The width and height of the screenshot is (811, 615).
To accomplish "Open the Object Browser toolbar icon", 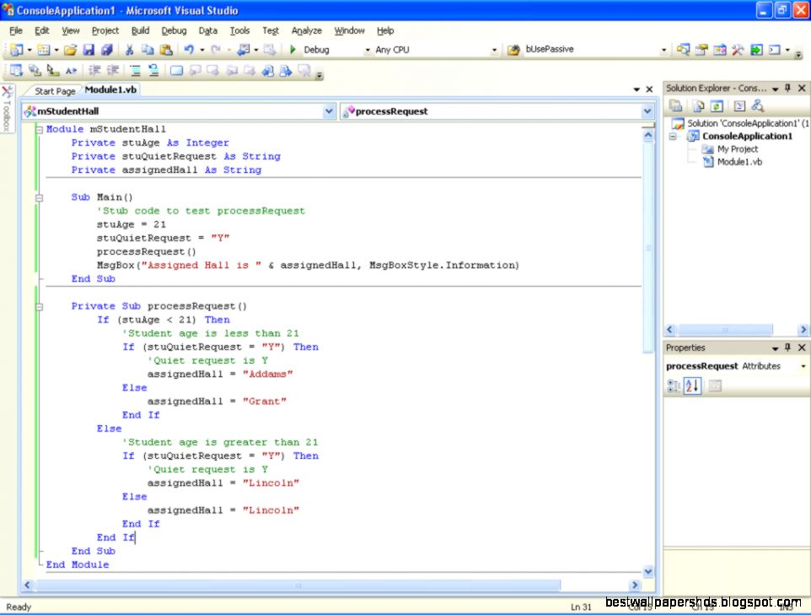I will pos(719,50).
